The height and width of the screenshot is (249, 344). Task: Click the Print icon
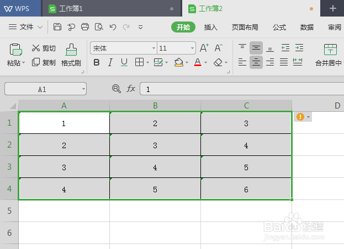click(x=85, y=27)
